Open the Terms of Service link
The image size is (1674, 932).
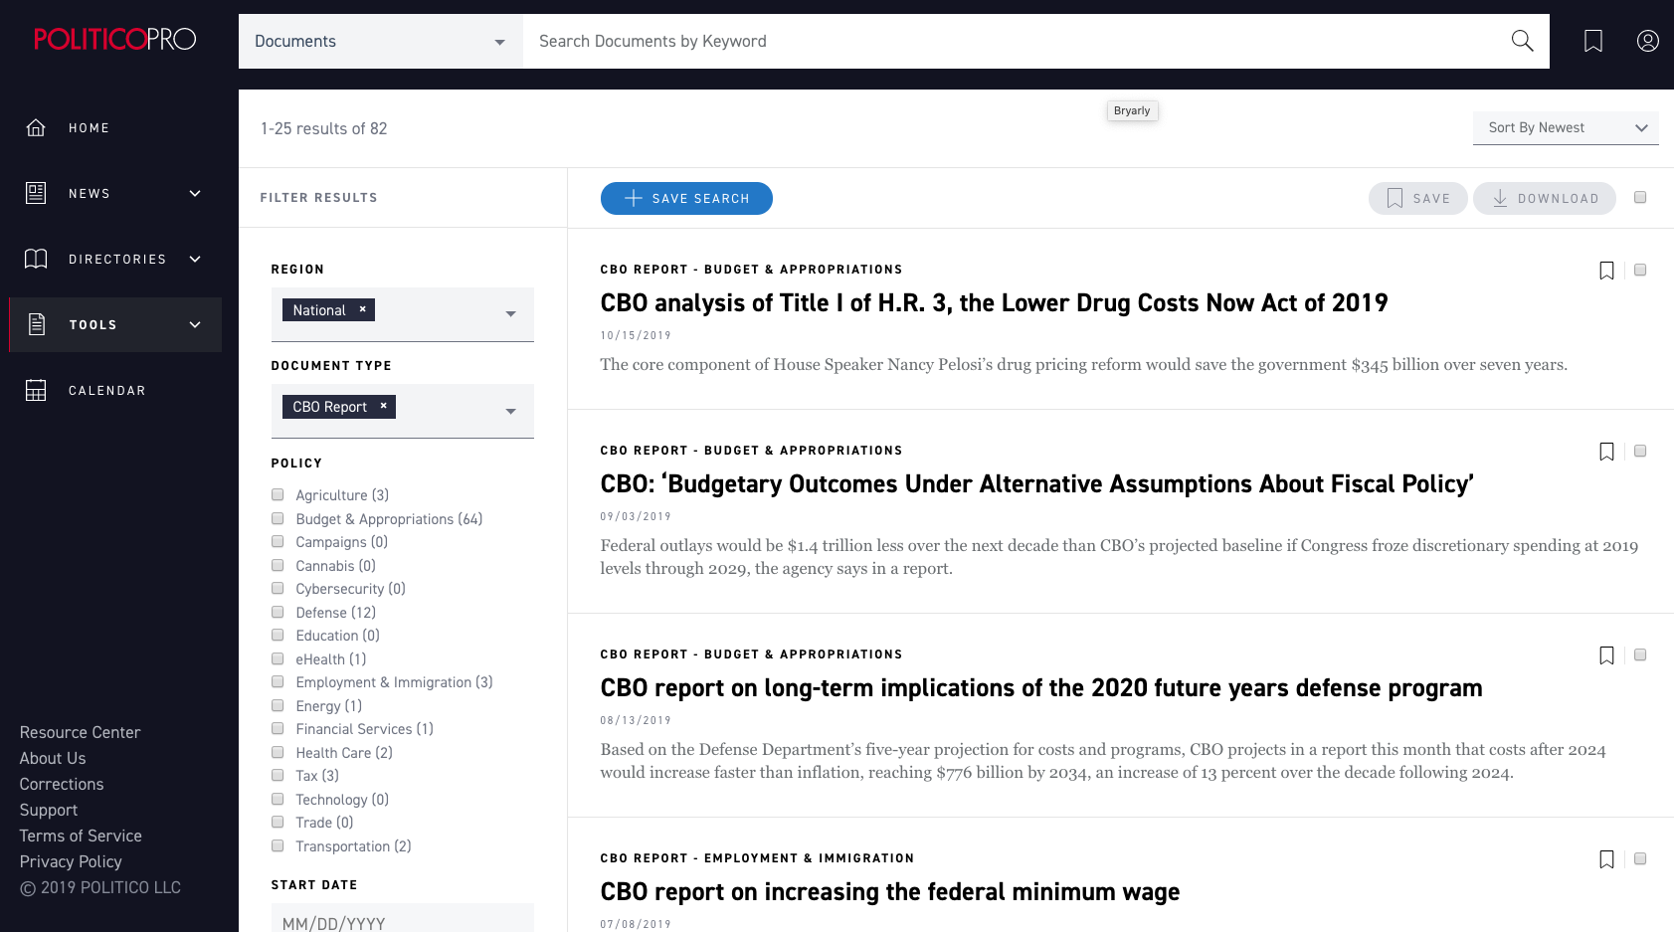point(81,836)
